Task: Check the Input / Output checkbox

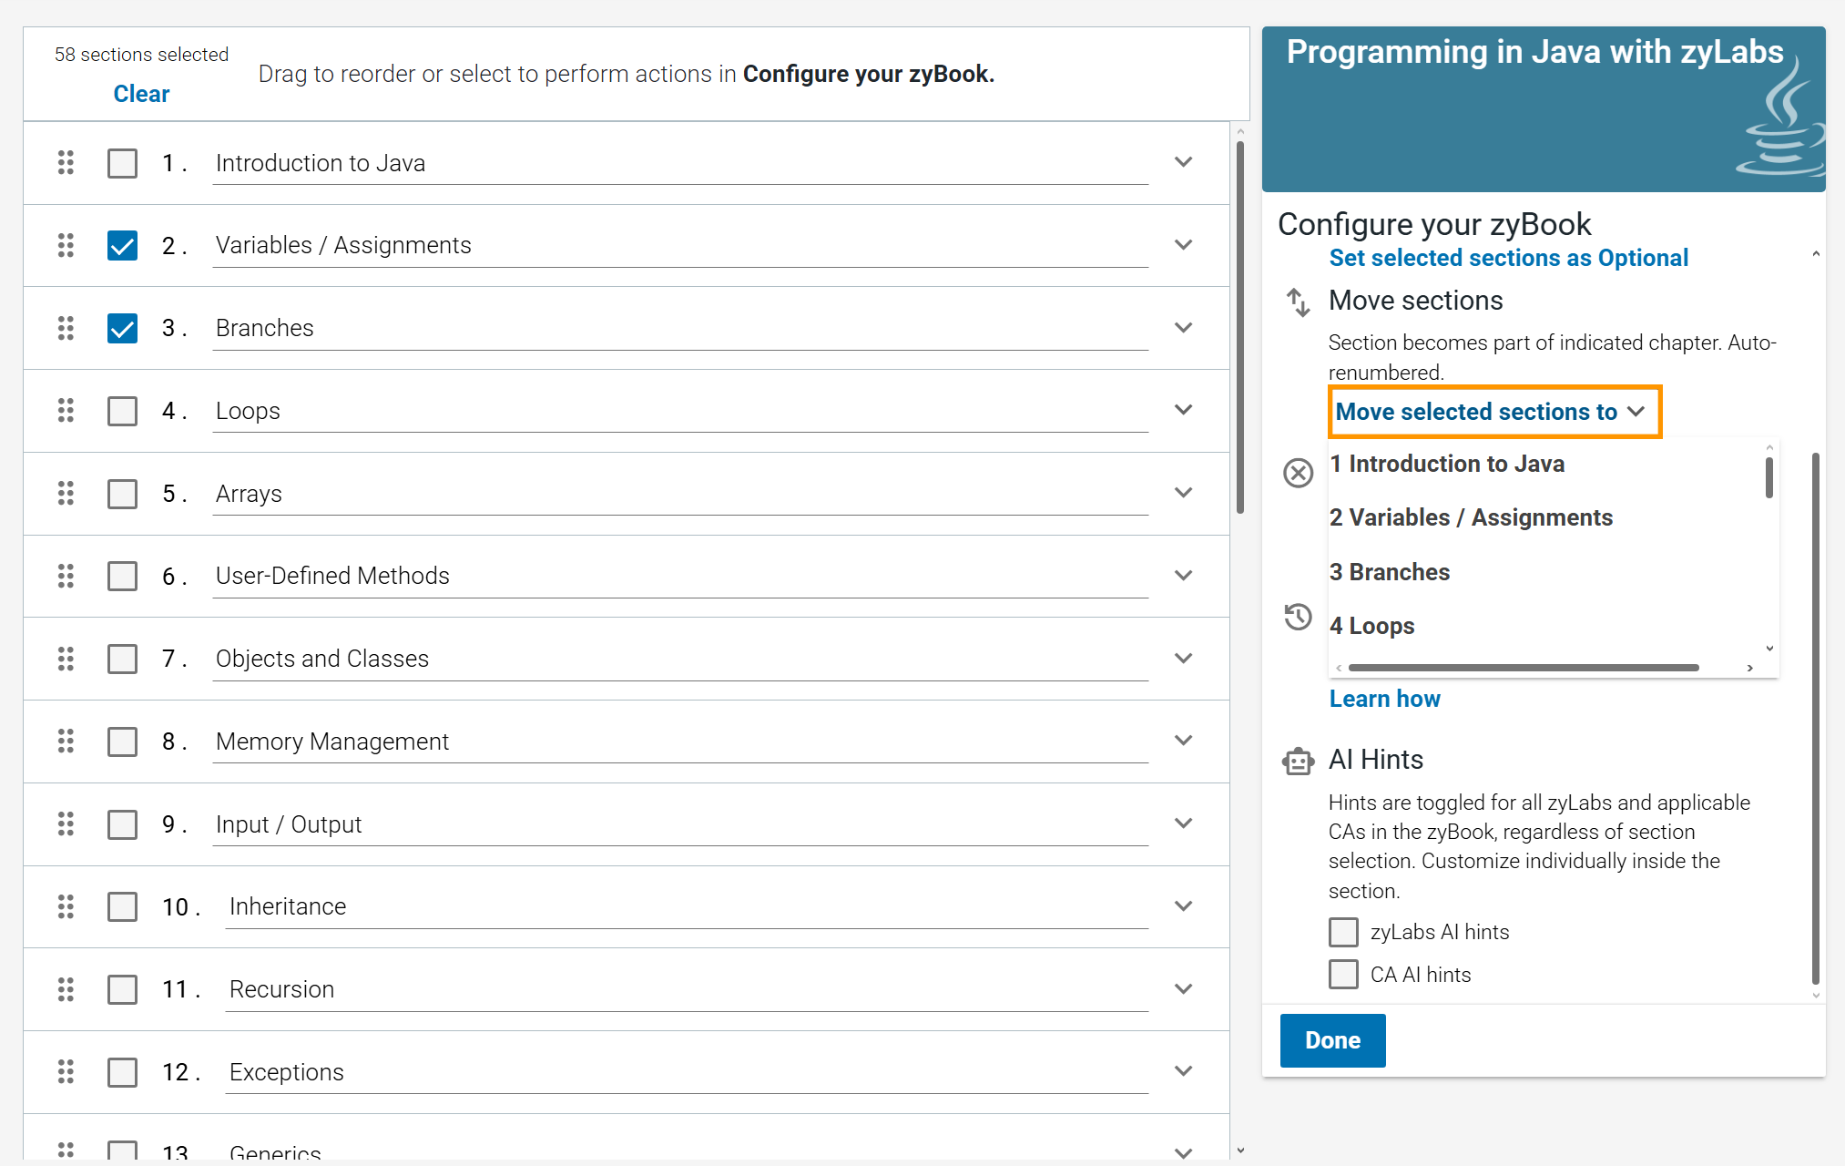Action: click(122, 824)
